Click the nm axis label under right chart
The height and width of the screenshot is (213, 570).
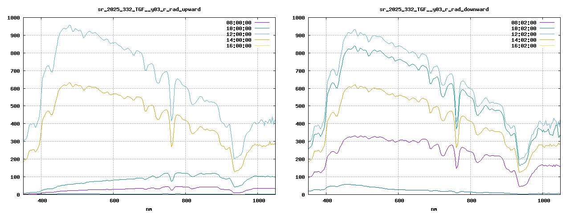pyautogui.click(x=434, y=209)
